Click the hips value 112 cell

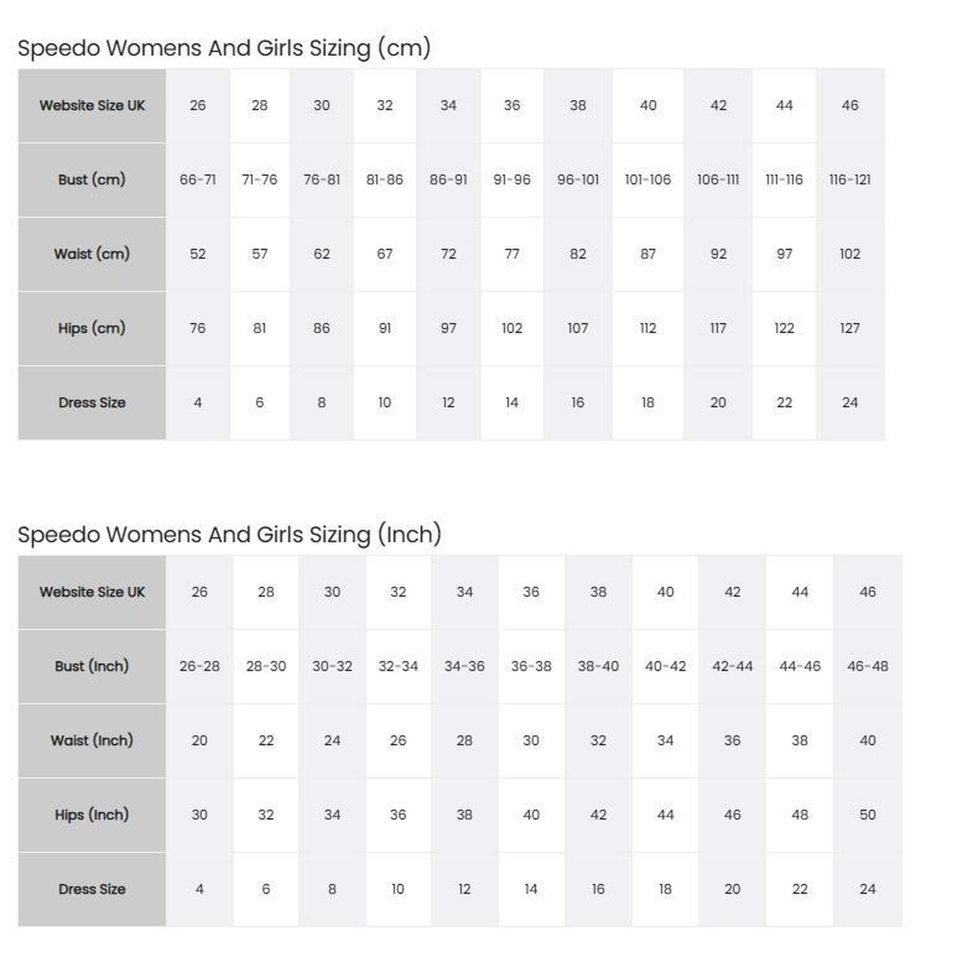(648, 328)
